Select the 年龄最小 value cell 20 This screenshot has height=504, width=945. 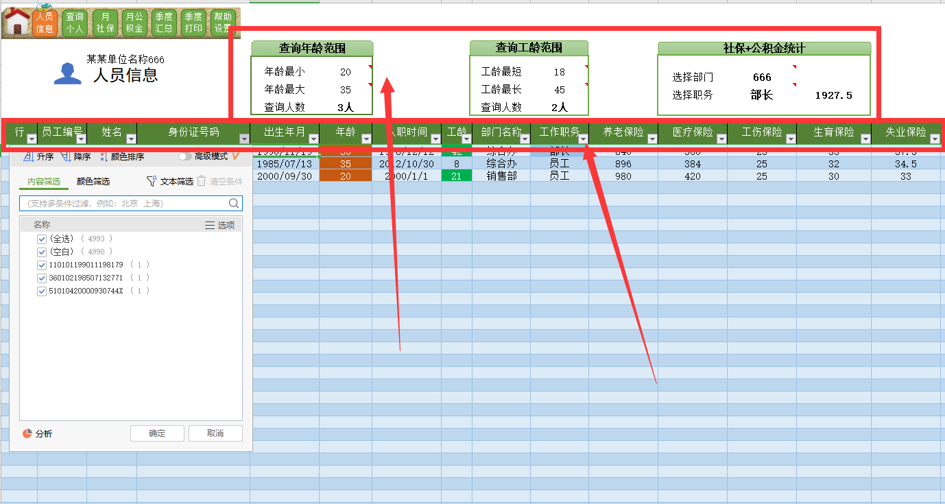(346, 72)
